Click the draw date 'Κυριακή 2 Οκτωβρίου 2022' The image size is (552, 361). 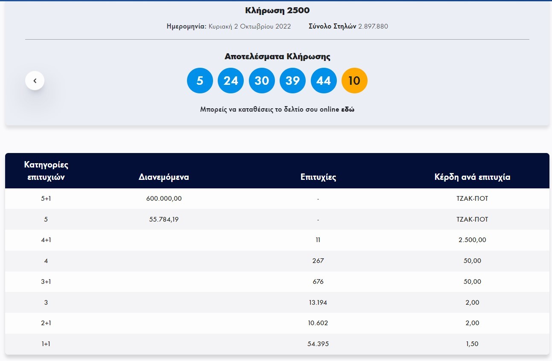pyautogui.click(x=250, y=26)
